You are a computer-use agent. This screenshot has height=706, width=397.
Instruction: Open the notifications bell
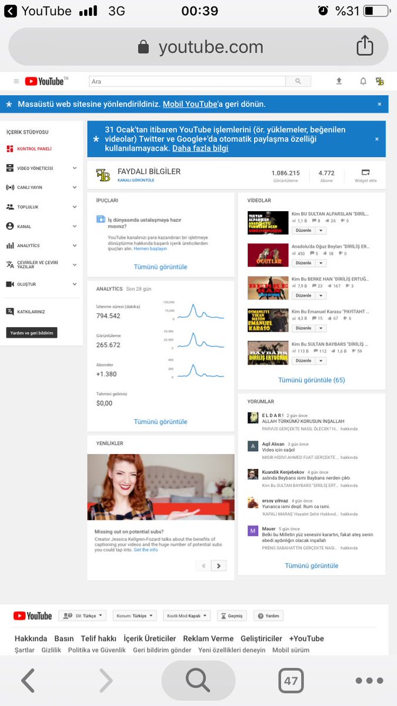point(363,81)
